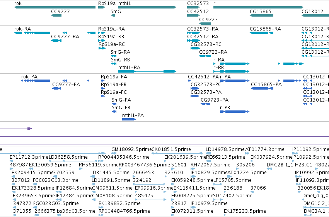Click the RH72067.5prime EST label

[x=210, y=165]
